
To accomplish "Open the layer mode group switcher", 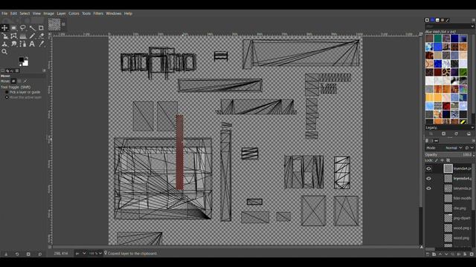I will [469, 148].
